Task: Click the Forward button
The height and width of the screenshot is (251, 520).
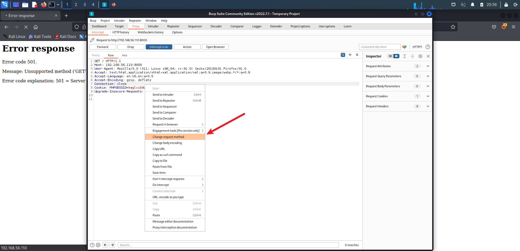Action: (x=102, y=47)
